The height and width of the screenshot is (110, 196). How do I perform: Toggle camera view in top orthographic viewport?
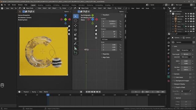(x=96, y=34)
